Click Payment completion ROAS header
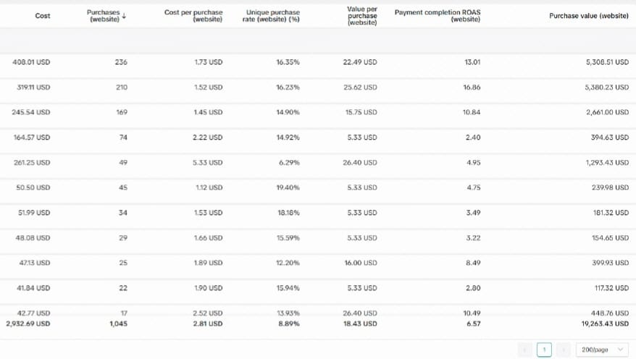The width and height of the screenshot is (636, 359). 437,15
